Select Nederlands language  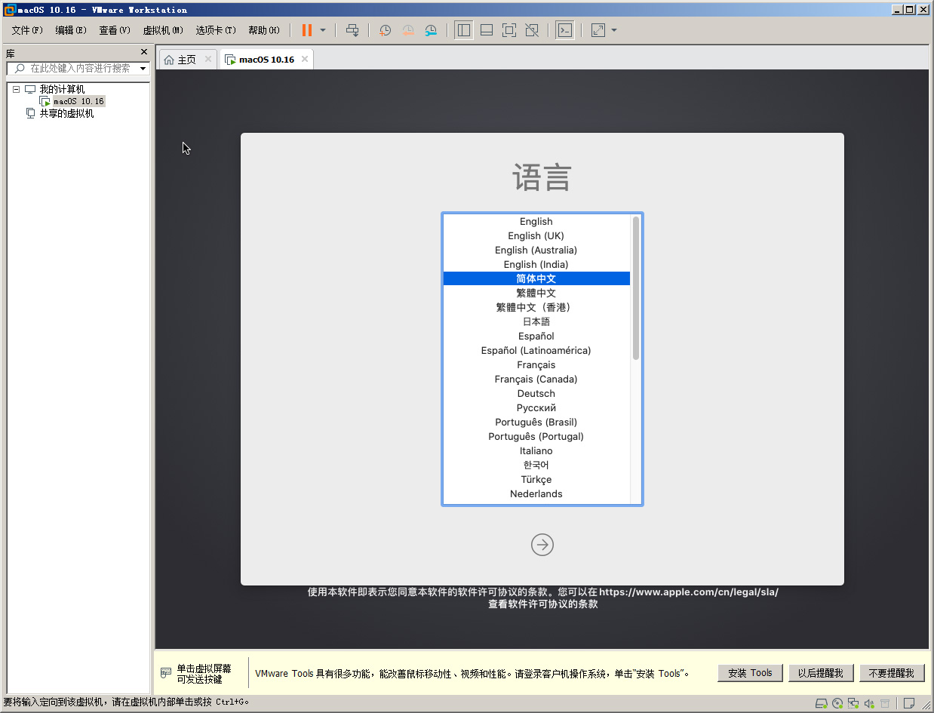point(536,493)
